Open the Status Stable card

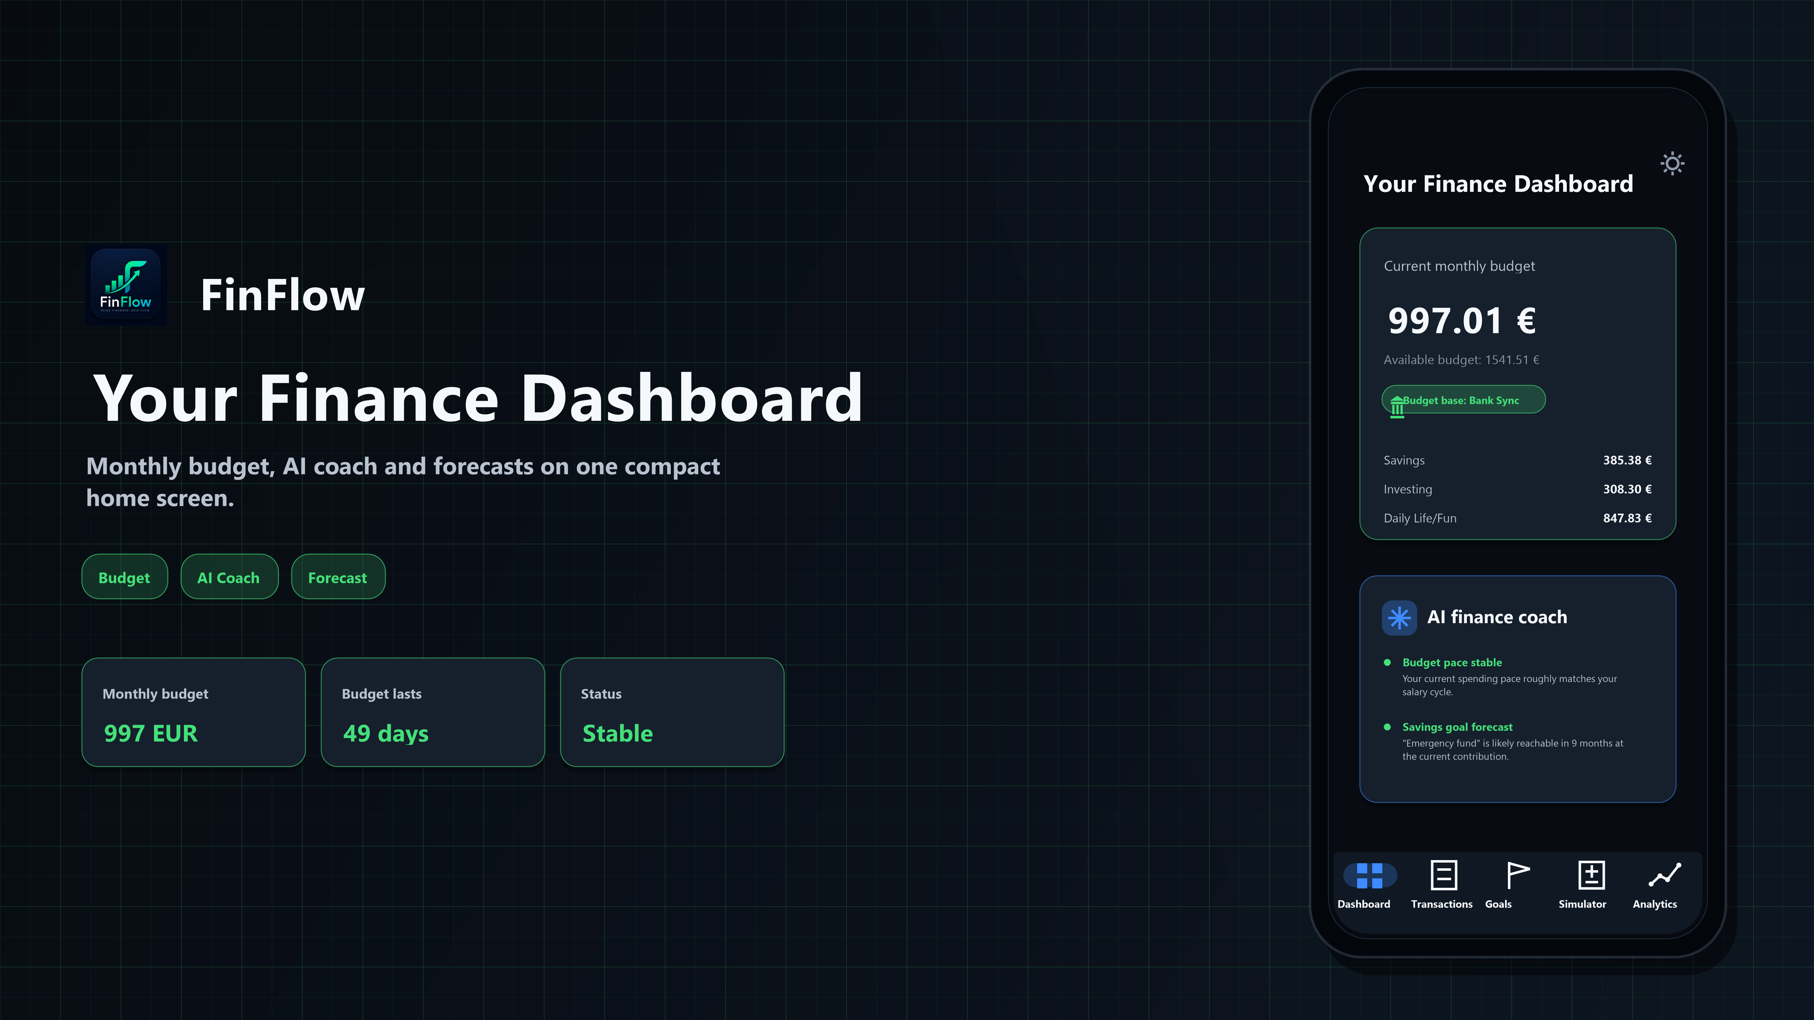672,712
